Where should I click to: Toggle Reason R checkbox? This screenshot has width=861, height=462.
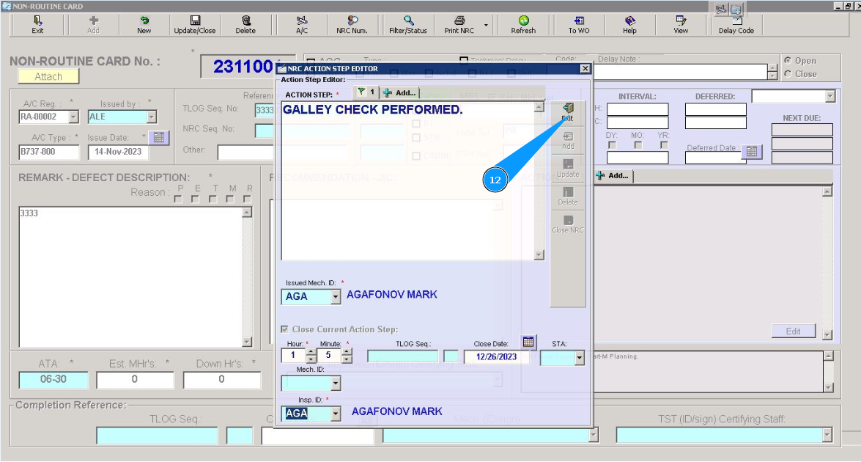click(x=247, y=199)
